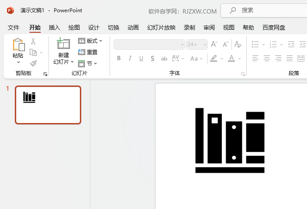The height and width of the screenshot is (209, 307).
Task: Switch to the Home (开始) tab
Action: coord(35,27)
